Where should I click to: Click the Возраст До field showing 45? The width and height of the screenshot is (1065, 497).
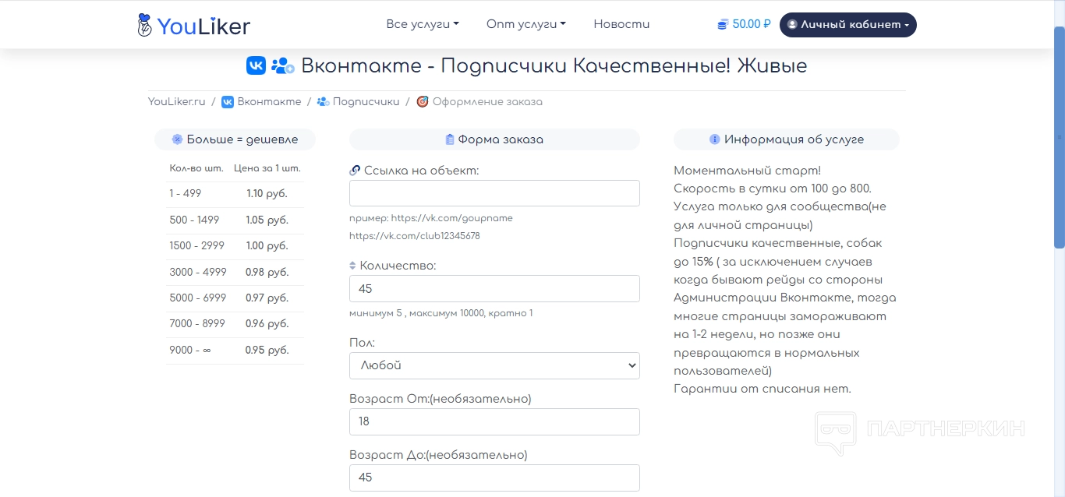pos(494,478)
